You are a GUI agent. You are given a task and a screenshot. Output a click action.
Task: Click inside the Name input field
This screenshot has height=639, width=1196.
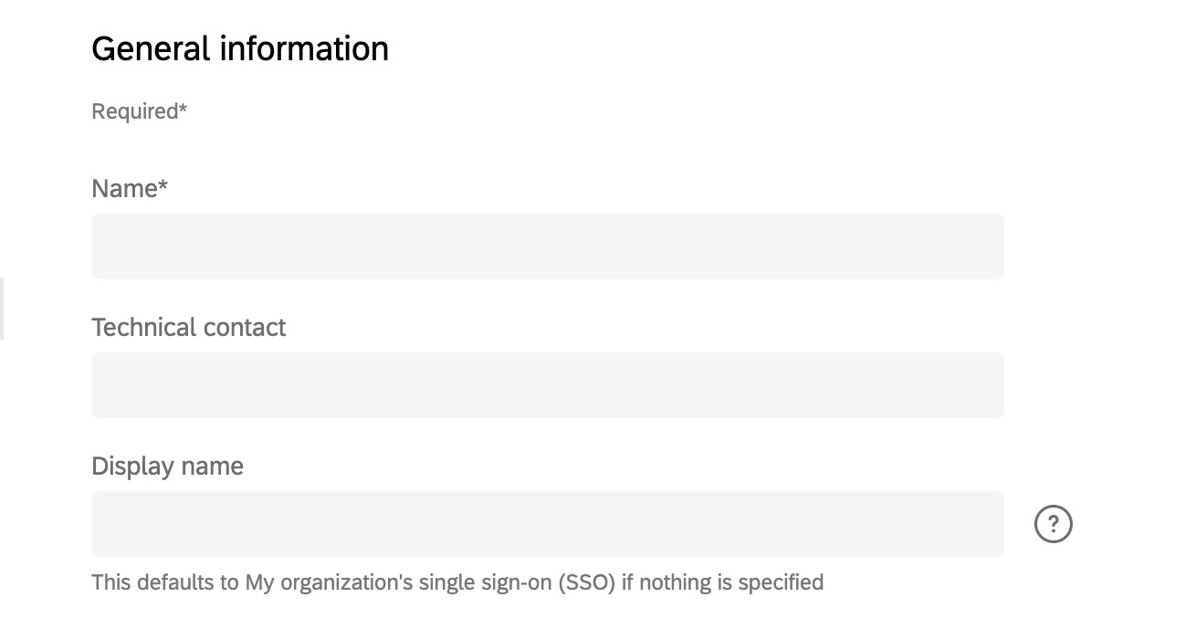point(547,246)
